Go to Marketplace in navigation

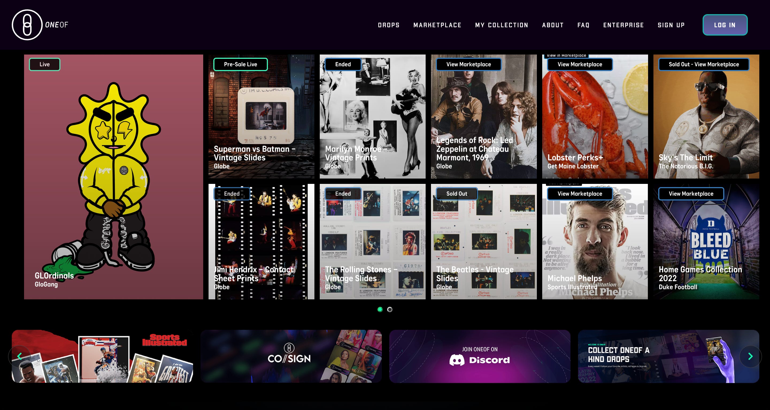tap(437, 25)
